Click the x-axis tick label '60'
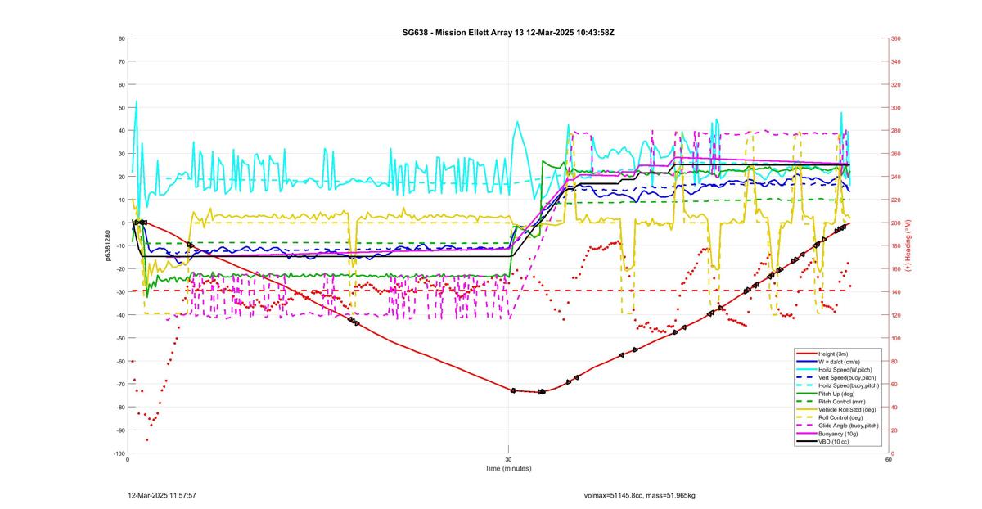The height and width of the screenshot is (509, 982). pos(889,459)
